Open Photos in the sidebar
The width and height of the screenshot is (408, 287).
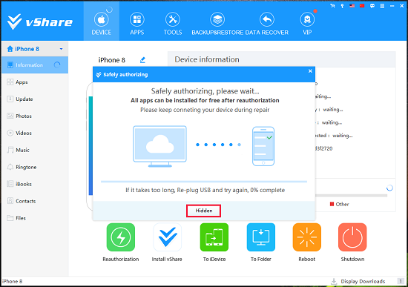click(x=35, y=116)
